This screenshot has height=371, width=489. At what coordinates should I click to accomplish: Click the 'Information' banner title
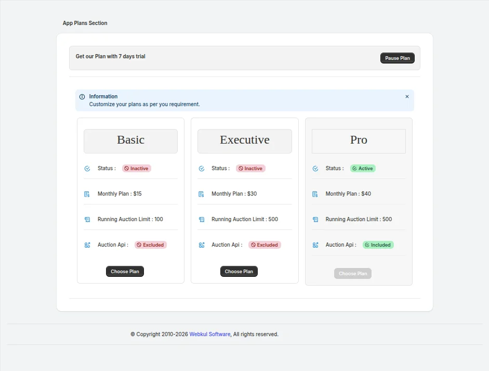(x=103, y=96)
